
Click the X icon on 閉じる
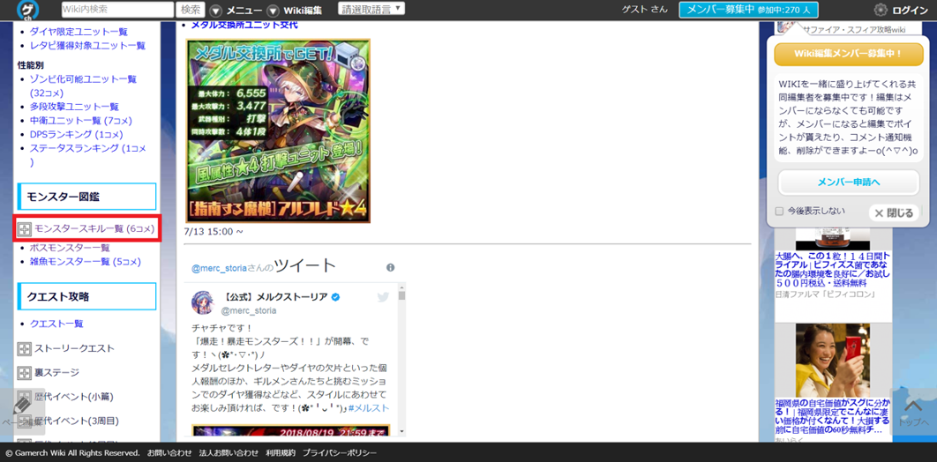tap(879, 213)
